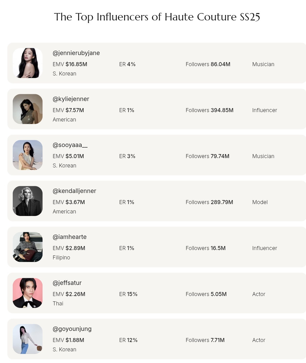Open the @iamhearte handle
306x363 pixels.
coord(70,237)
